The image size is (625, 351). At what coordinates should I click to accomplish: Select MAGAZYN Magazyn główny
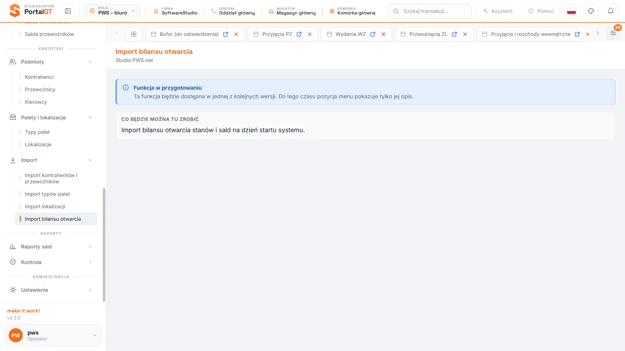tap(292, 11)
